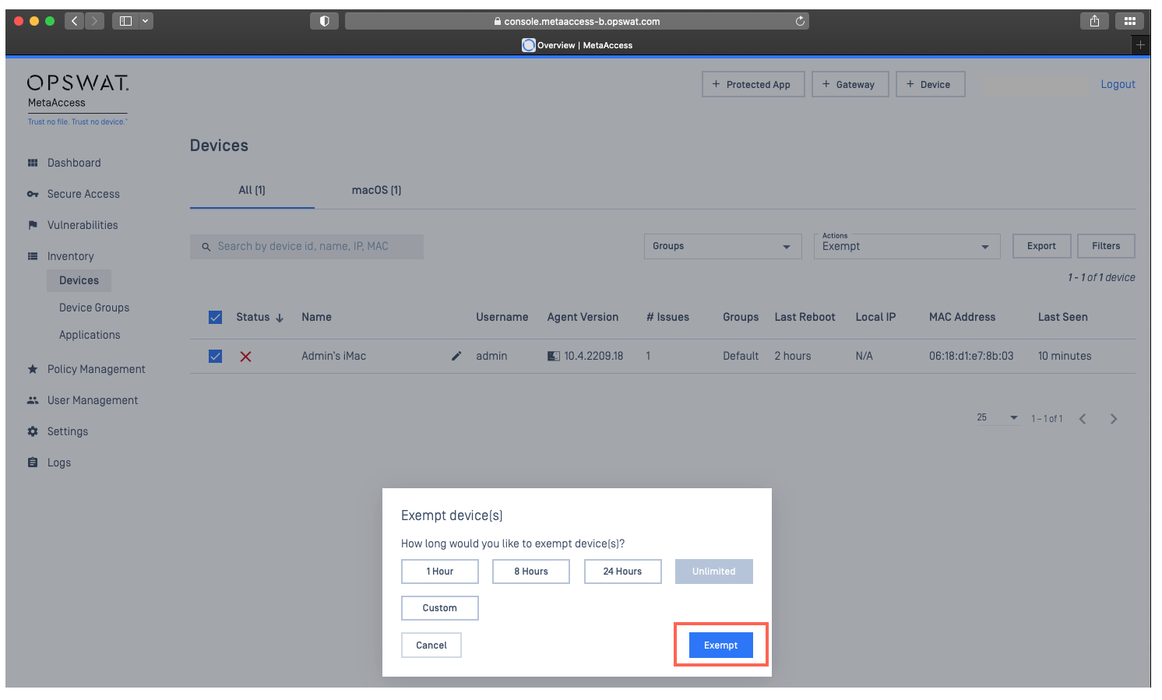Open Dashboard from the sidebar
Screen dimensions: 1162x700
[x=74, y=163]
